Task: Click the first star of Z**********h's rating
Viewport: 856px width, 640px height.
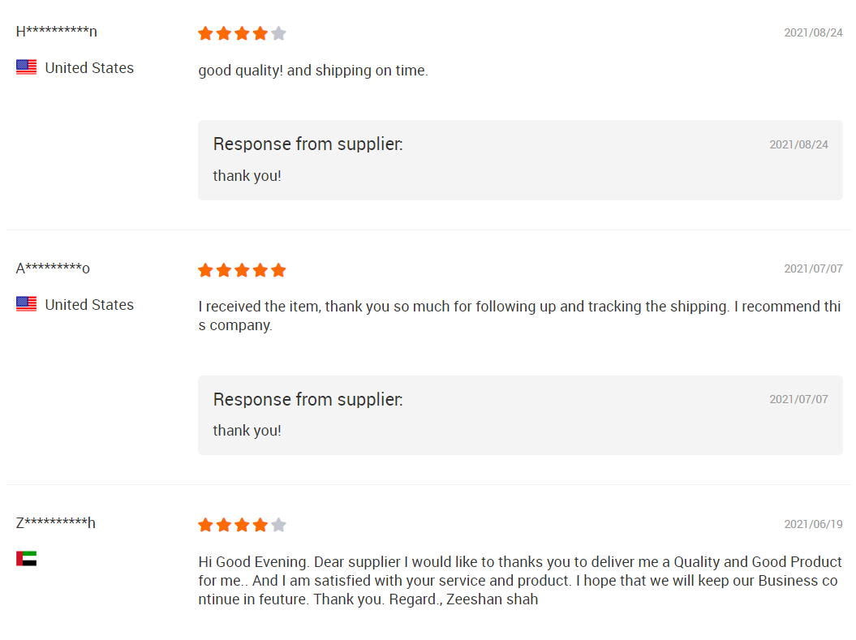Action: click(x=205, y=525)
